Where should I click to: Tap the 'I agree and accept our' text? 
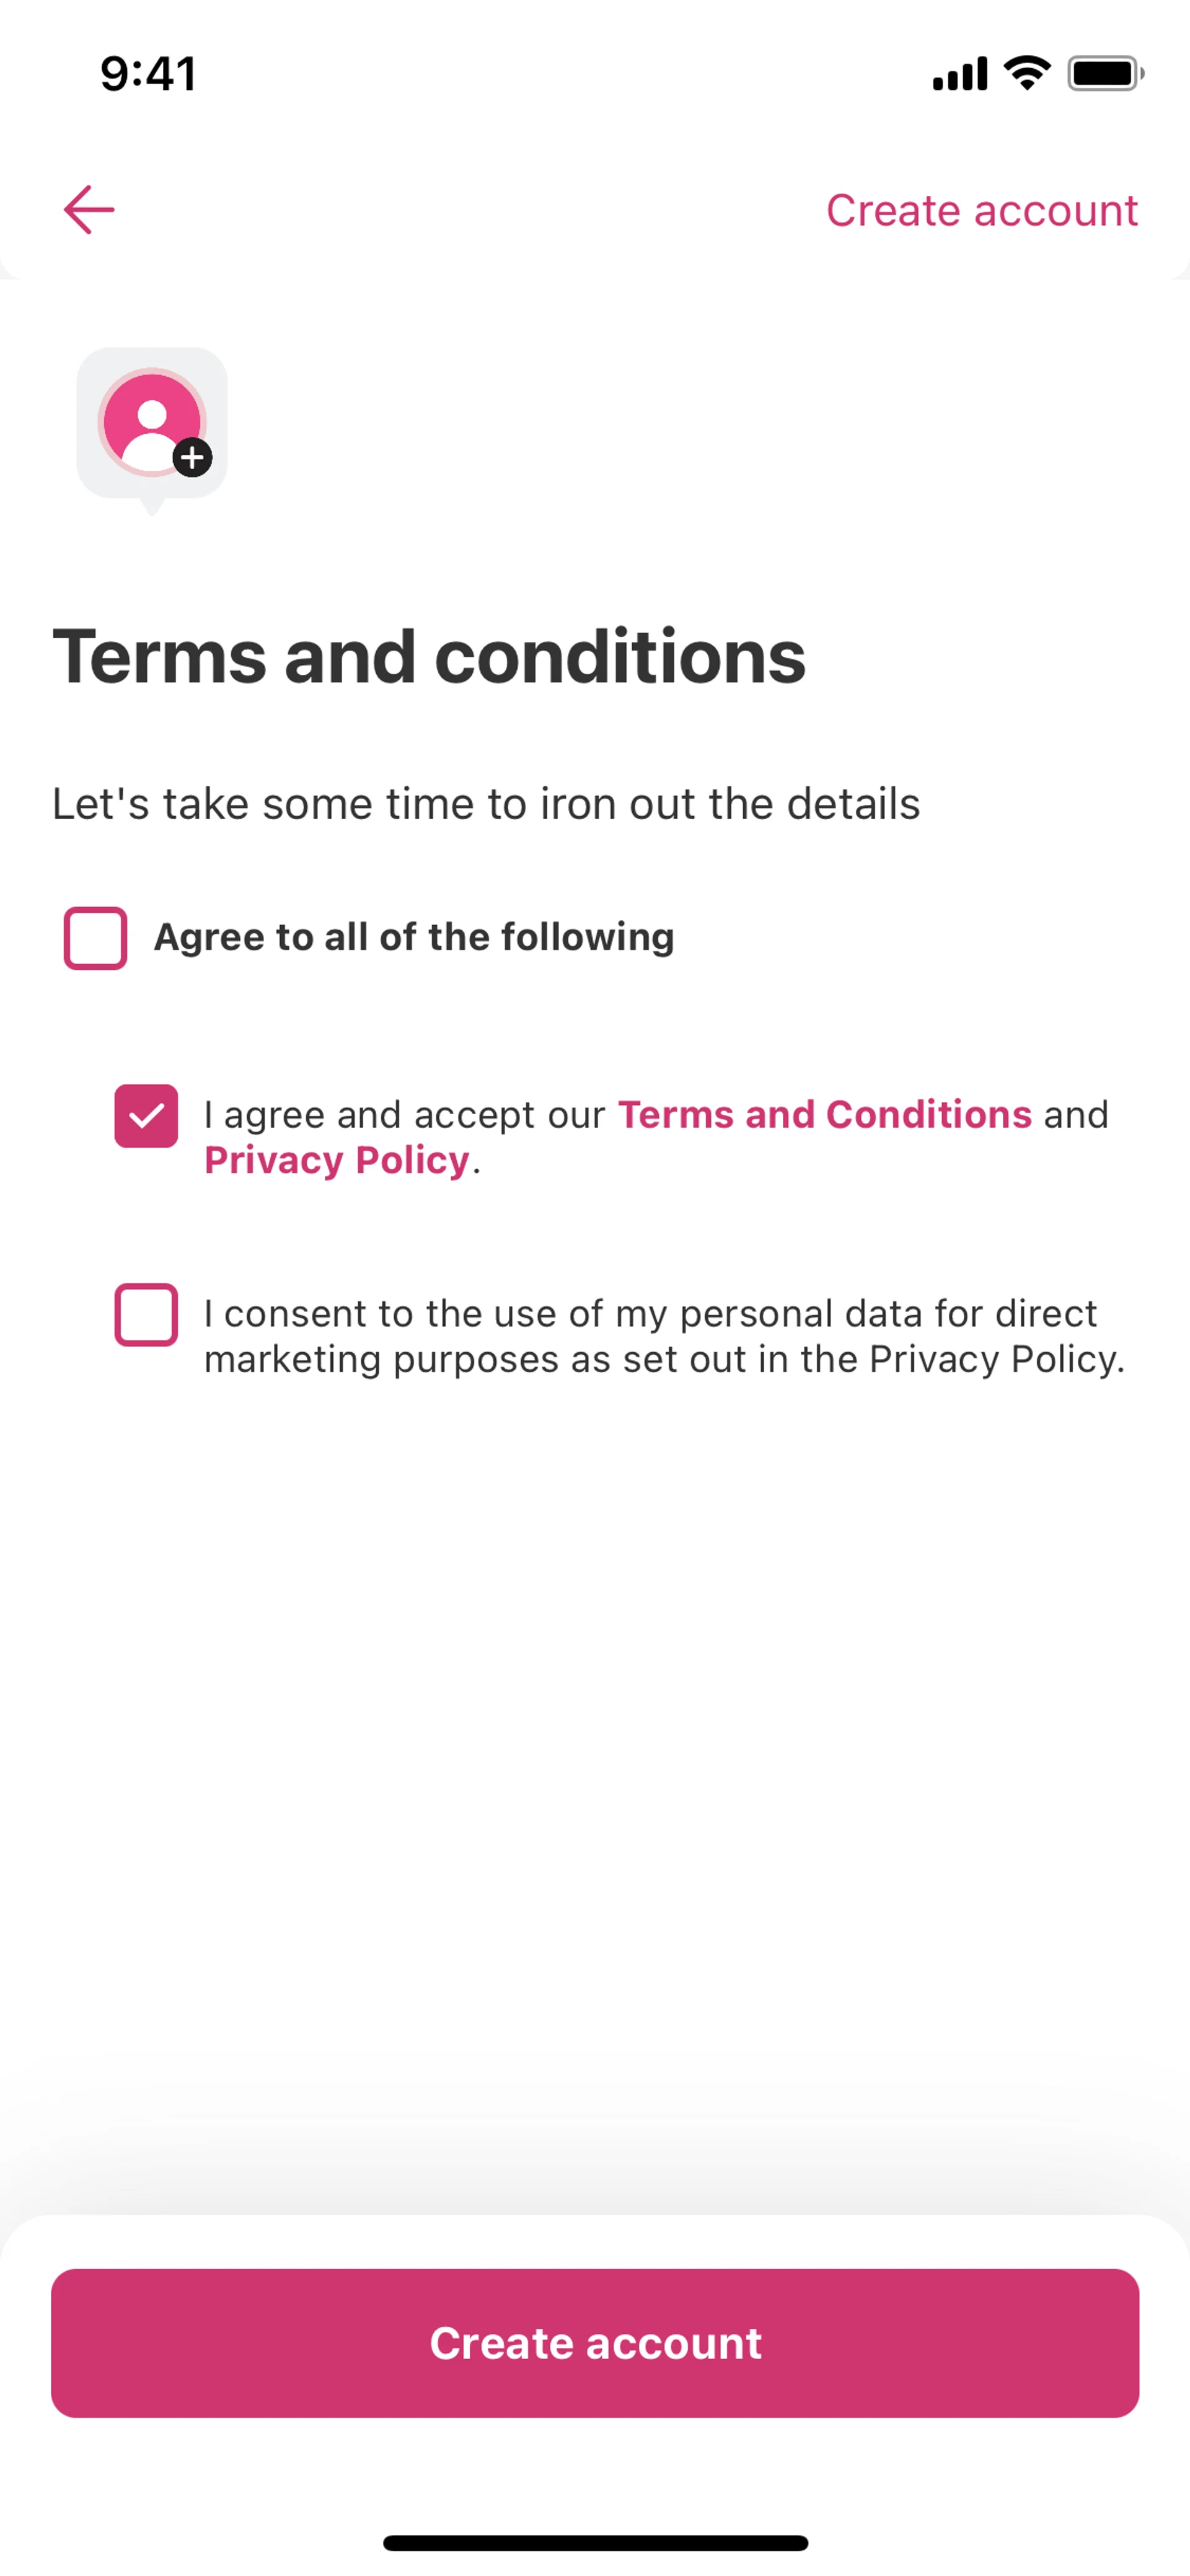pyautogui.click(x=404, y=1115)
